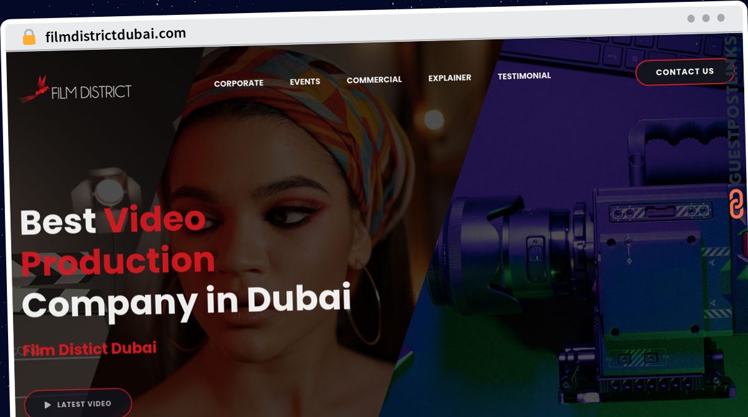Click the play triangle in Latest Video
This screenshot has height=417, width=748.
click(x=48, y=405)
